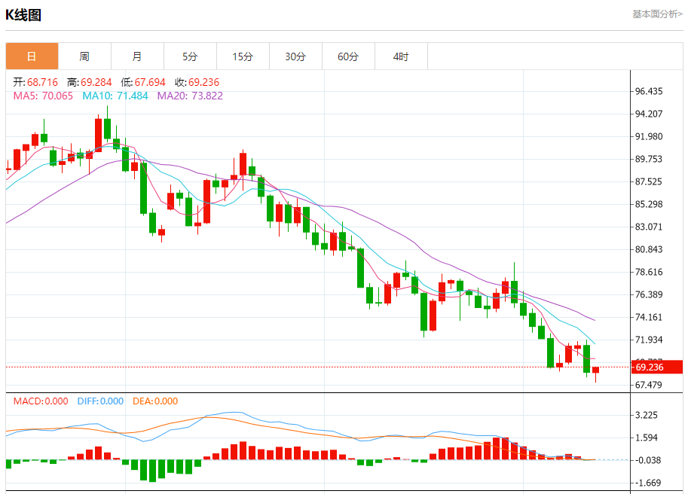Click the 1.594 MACD axis label

click(x=647, y=438)
